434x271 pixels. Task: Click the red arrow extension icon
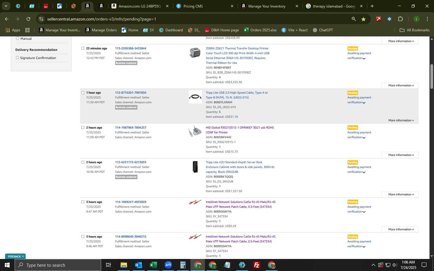point(379,19)
